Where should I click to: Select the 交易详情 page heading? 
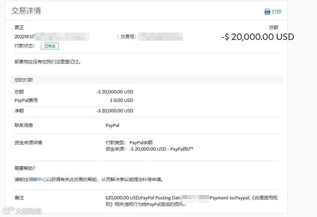tap(26, 11)
